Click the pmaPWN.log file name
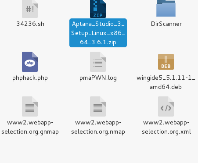Viewport: 198px width, 163px height. [98, 78]
